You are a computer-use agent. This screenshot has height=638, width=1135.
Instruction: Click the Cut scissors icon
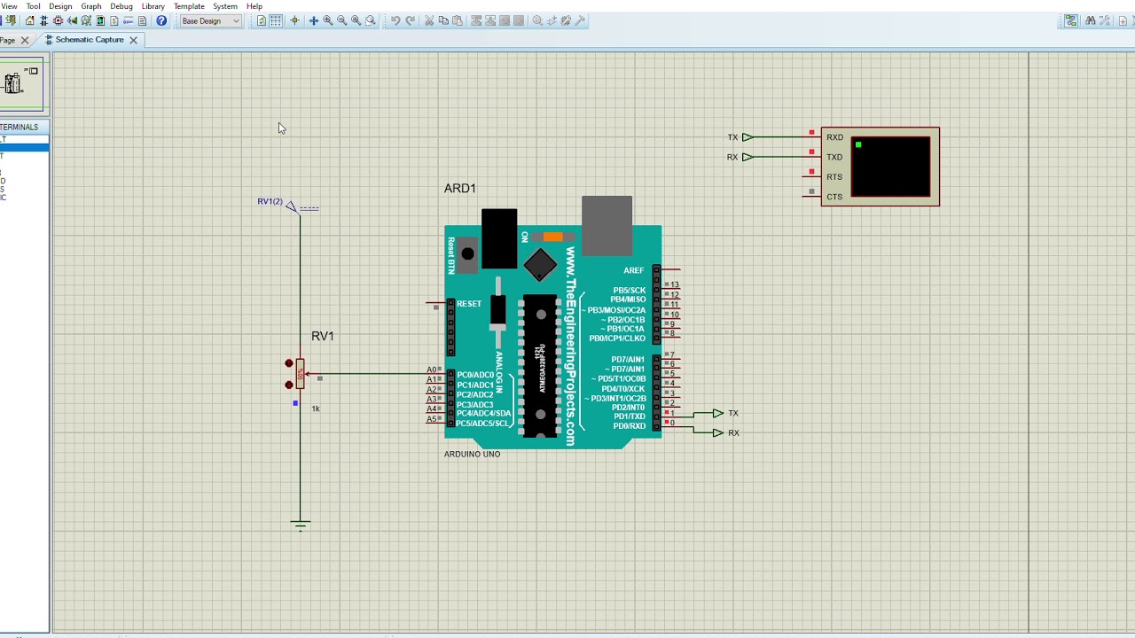(x=429, y=20)
